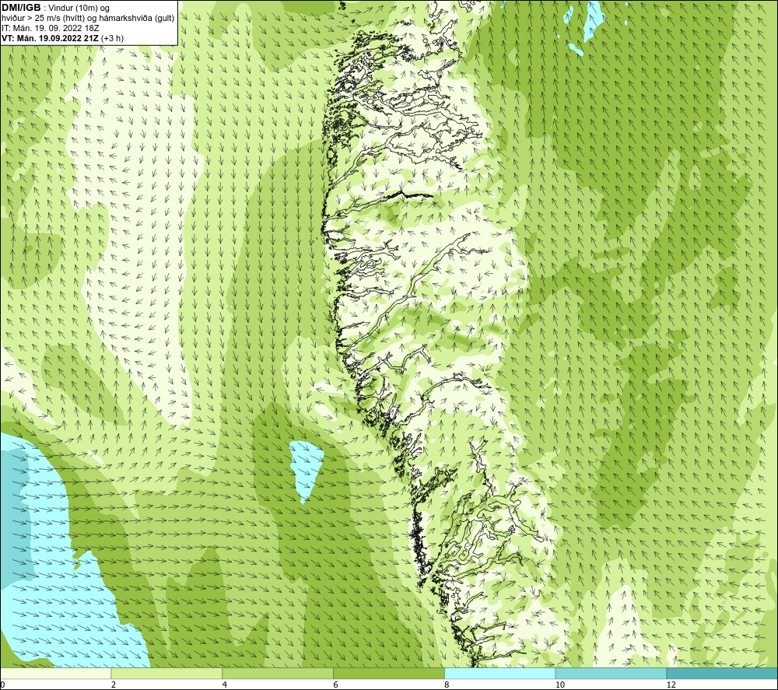Click the 6–8 m/s dark green swatch
The width and height of the screenshot is (778, 690).
(x=389, y=673)
